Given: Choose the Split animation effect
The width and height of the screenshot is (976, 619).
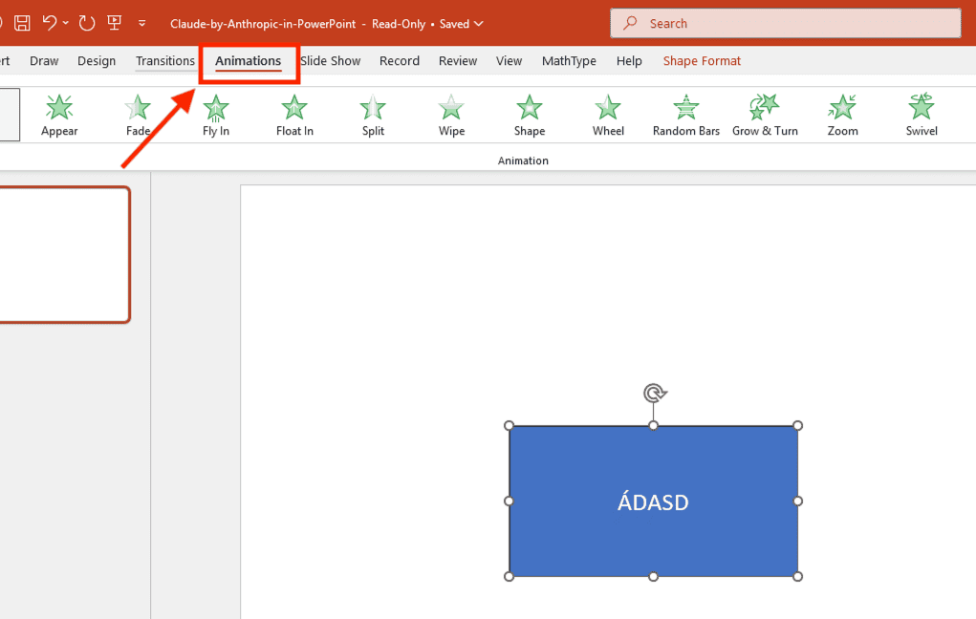Looking at the screenshot, I should pyautogui.click(x=372, y=113).
